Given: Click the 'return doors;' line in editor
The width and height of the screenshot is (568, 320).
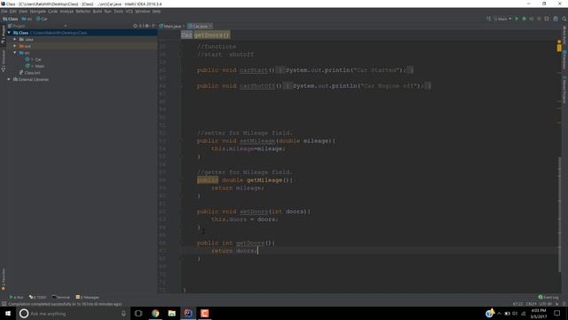Looking at the screenshot, I should pyautogui.click(x=234, y=251).
